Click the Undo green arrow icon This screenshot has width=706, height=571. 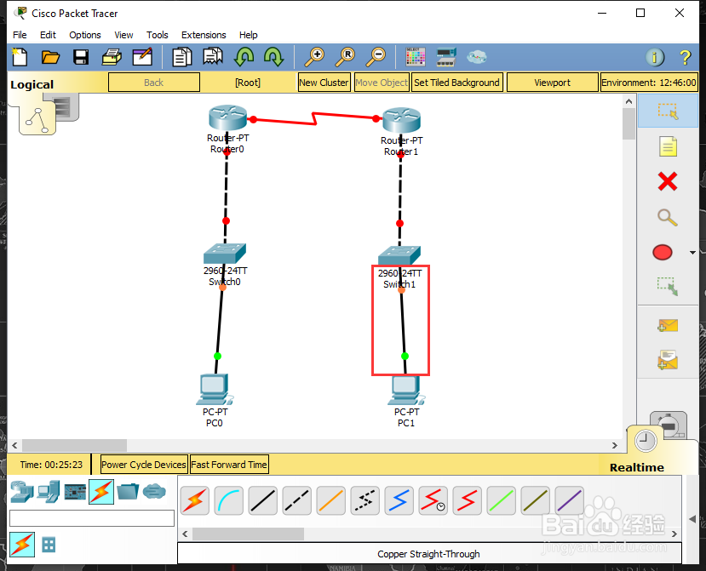[x=244, y=57]
